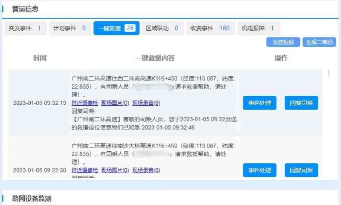Switch to the 突发事件 tab
This screenshot has height=205, width=341.
tap(25, 29)
